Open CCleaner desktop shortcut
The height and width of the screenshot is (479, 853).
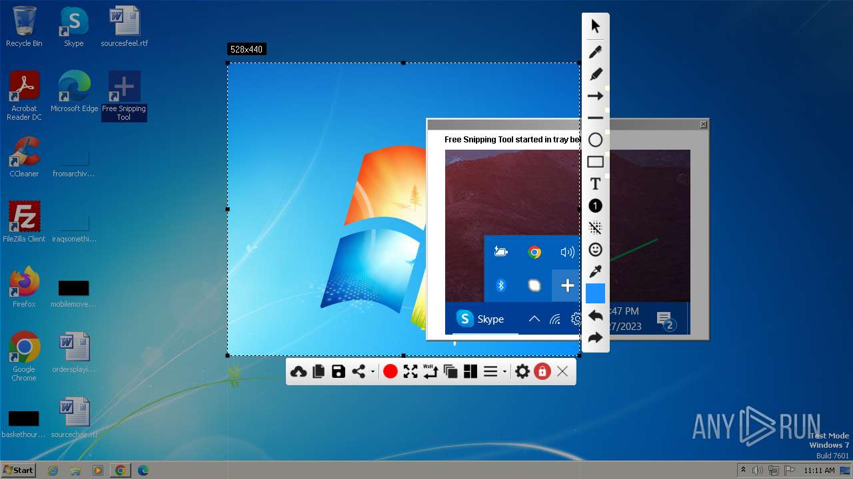[x=24, y=157]
